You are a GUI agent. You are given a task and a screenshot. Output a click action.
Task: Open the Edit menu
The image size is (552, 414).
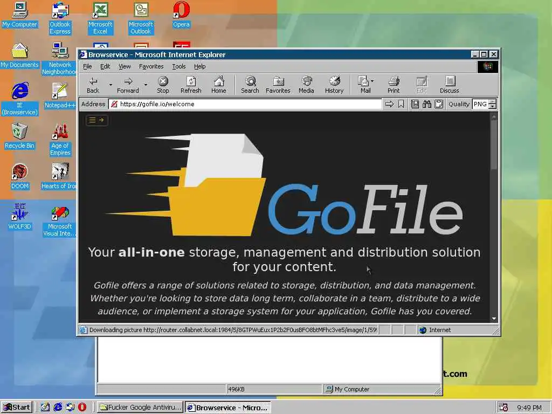pyautogui.click(x=105, y=66)
